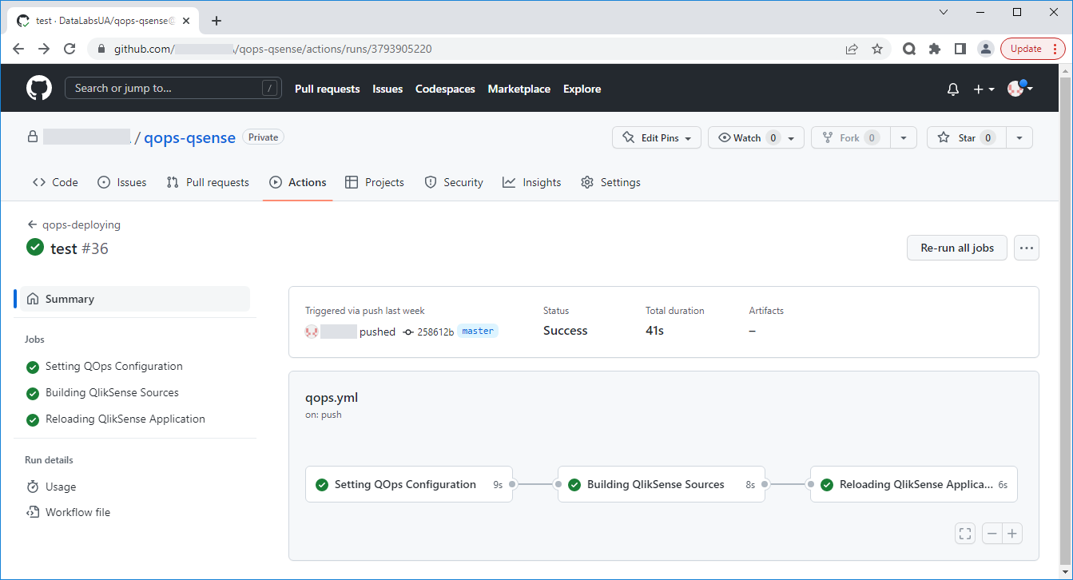Reload the browser page

click(70, 49)
